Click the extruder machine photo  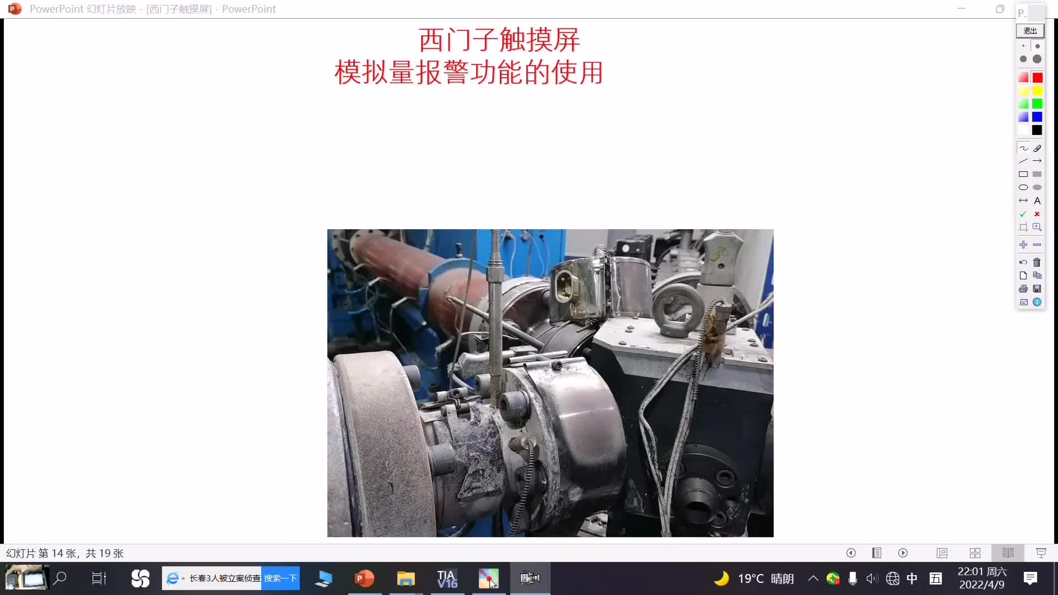point(550,383)
